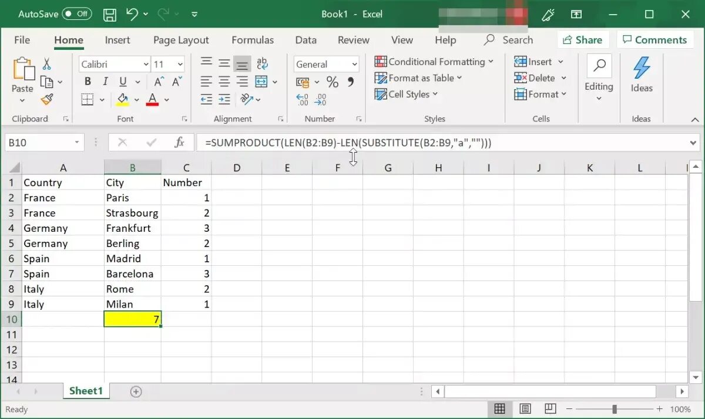Switch to Review tab
Screen dimensions: 705x419
click(354, 40)
